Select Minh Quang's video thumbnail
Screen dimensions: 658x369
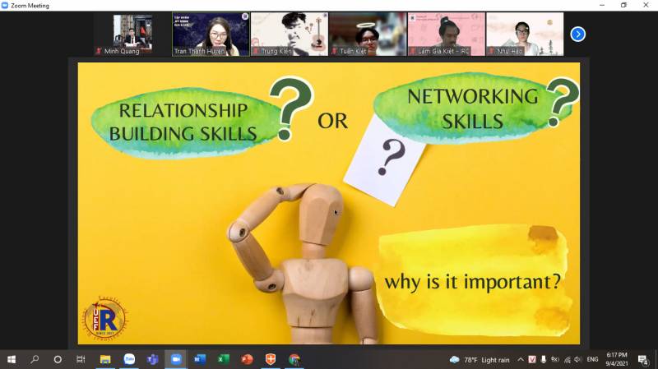(132, 34)
